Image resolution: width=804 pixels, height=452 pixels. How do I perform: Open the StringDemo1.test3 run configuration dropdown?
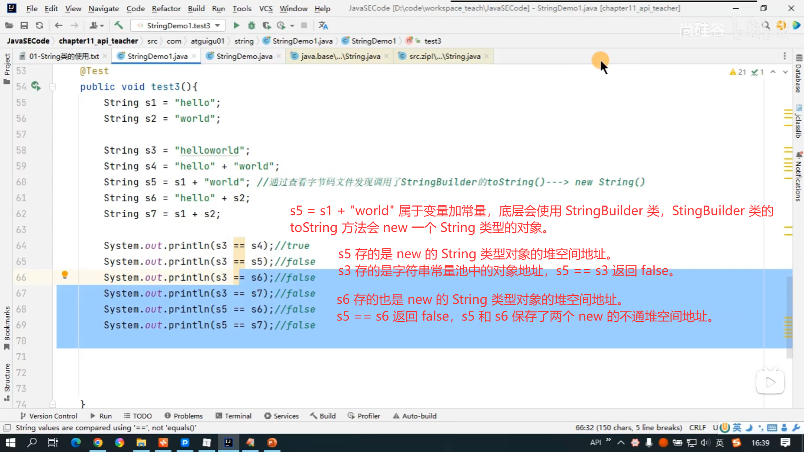(x=217, y=26)
